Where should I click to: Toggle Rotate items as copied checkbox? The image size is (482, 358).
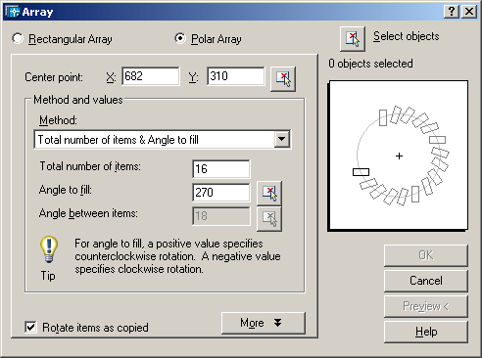coord(30,327)
